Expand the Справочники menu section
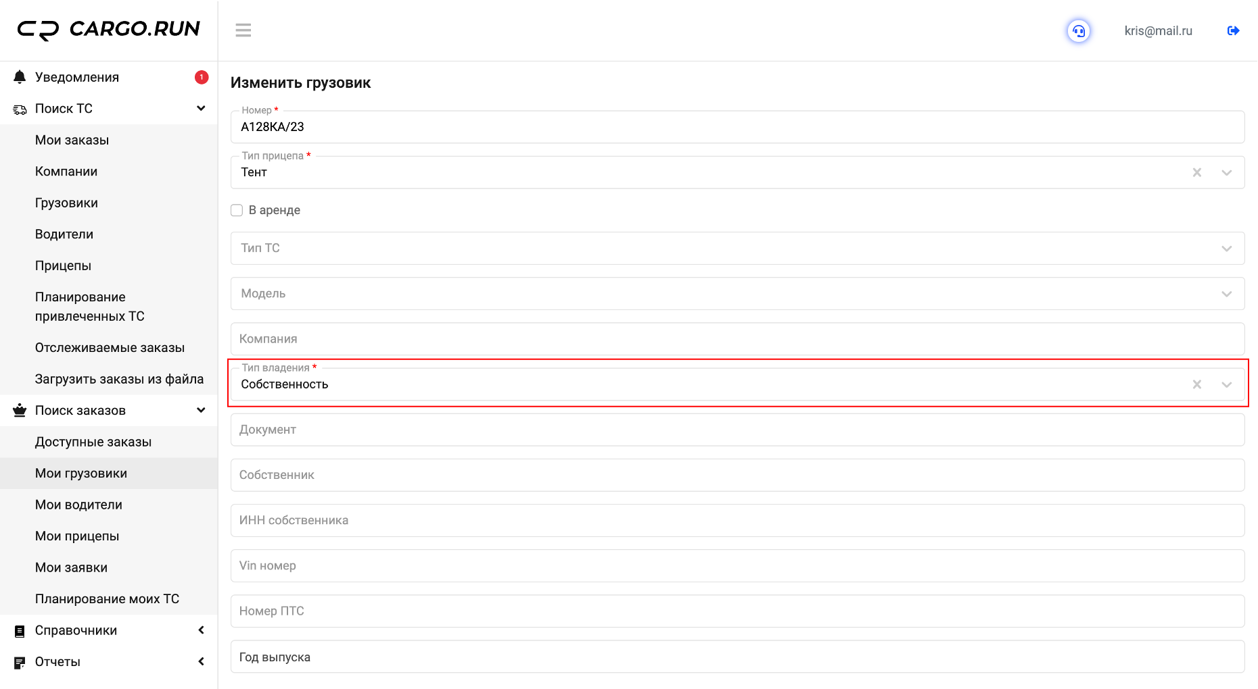The image size is (1258, 689). pyautogui.click(x=201, y=630)
